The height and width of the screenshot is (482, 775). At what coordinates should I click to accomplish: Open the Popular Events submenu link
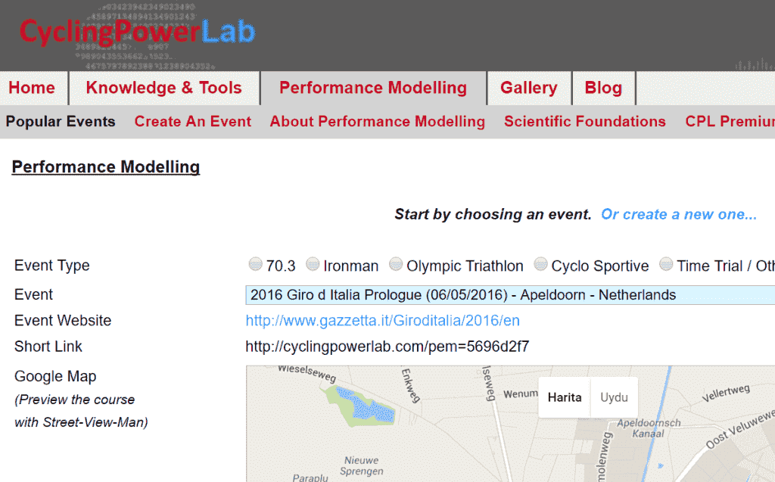61,122
